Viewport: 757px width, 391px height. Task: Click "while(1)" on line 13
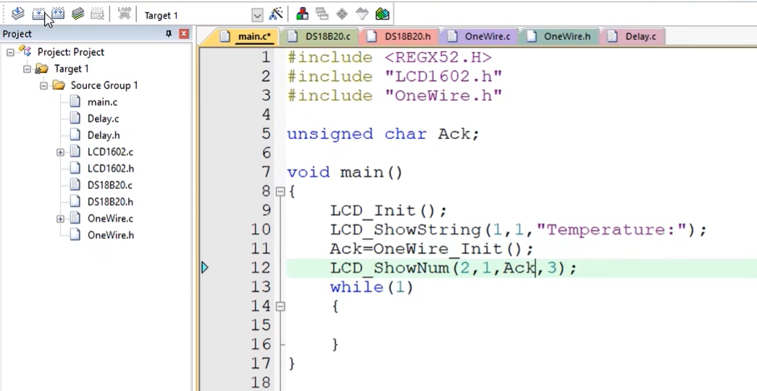(x=372, y=287)
